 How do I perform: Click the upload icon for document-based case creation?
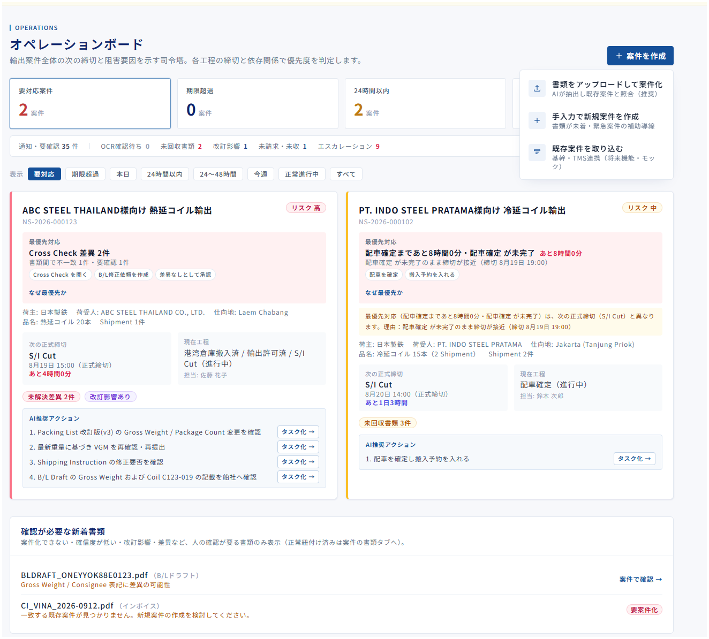(x=537, y=88)
